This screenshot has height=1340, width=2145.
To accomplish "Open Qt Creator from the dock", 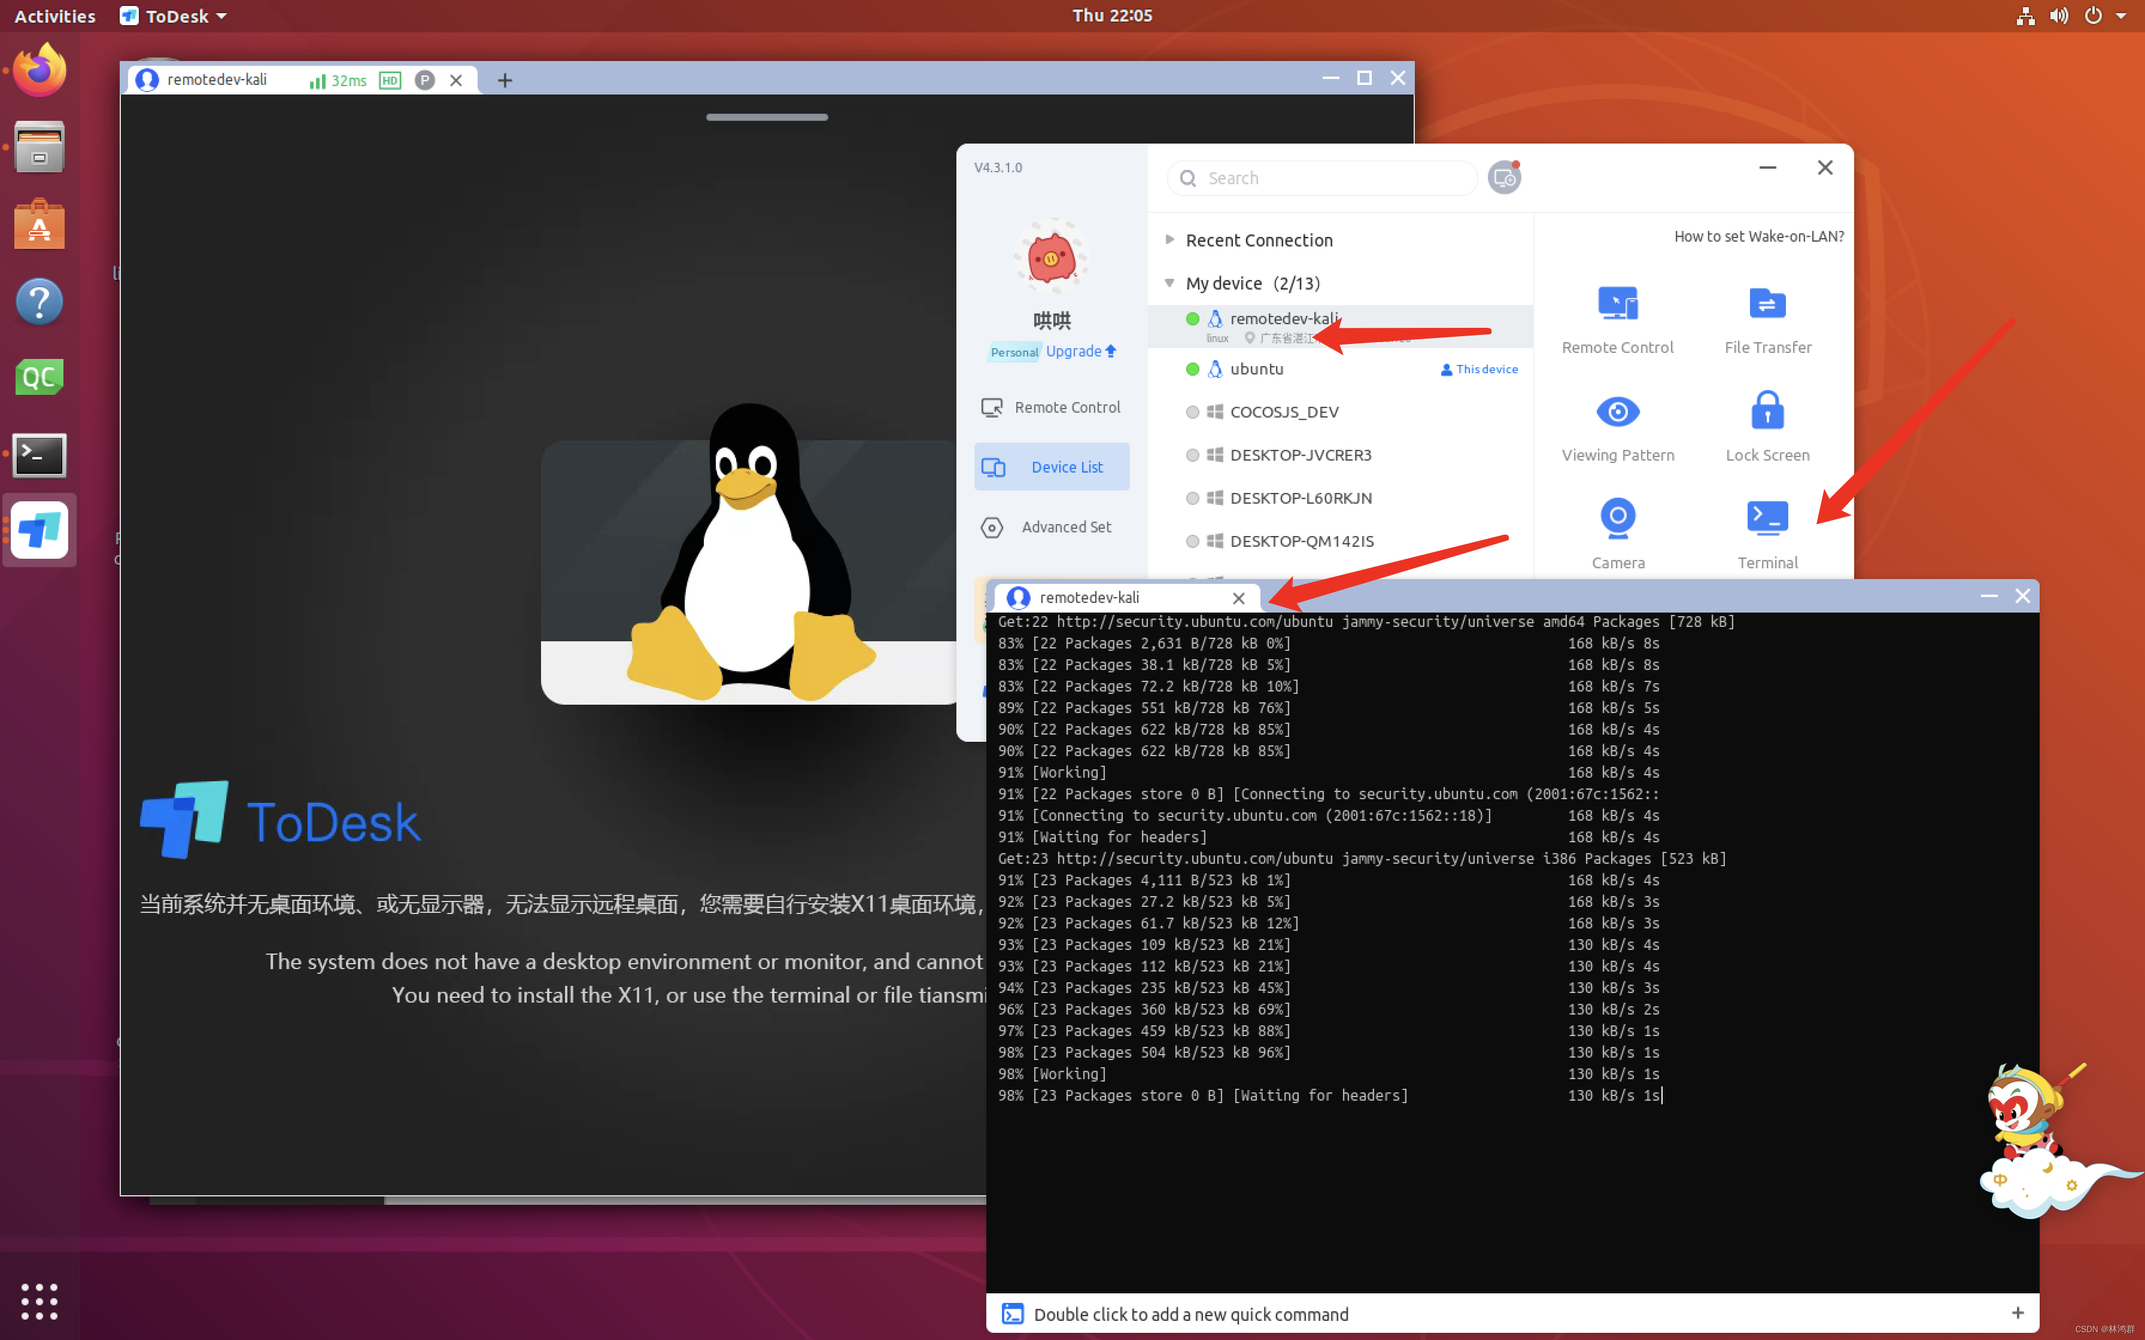I will 39,377.
